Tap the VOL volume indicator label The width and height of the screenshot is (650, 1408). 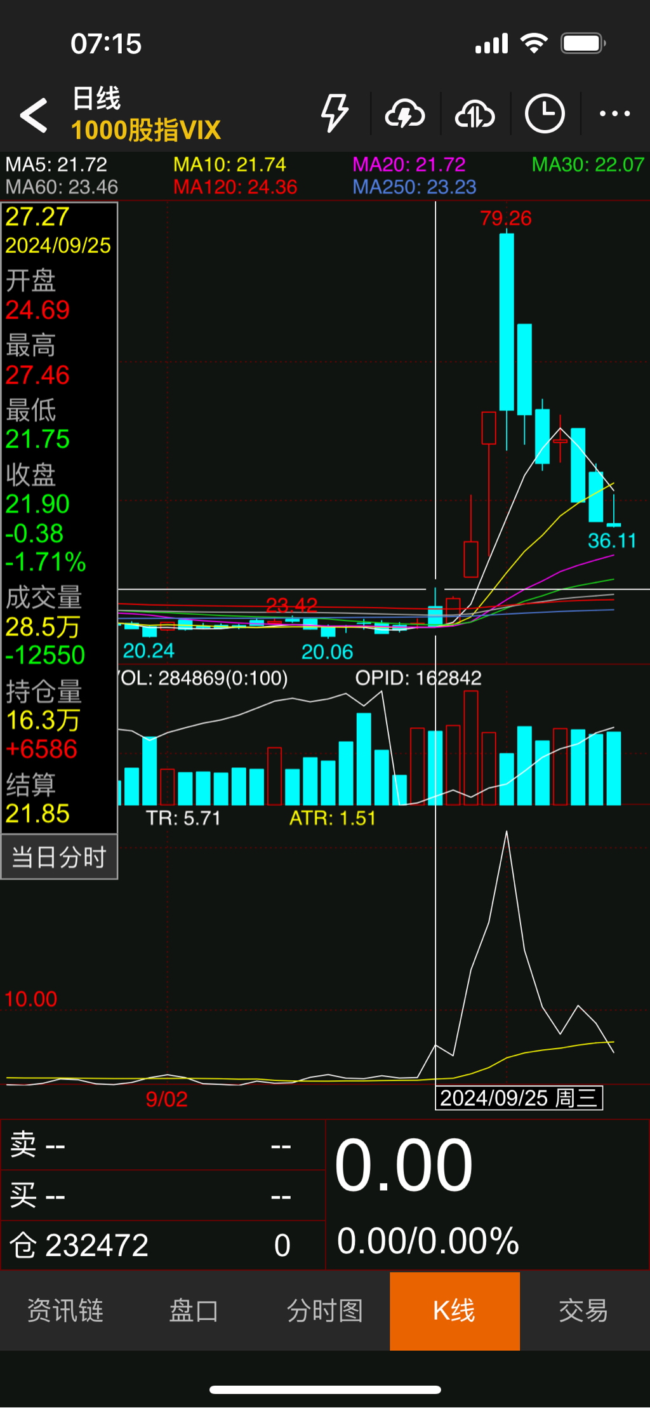tap(203, 678)
